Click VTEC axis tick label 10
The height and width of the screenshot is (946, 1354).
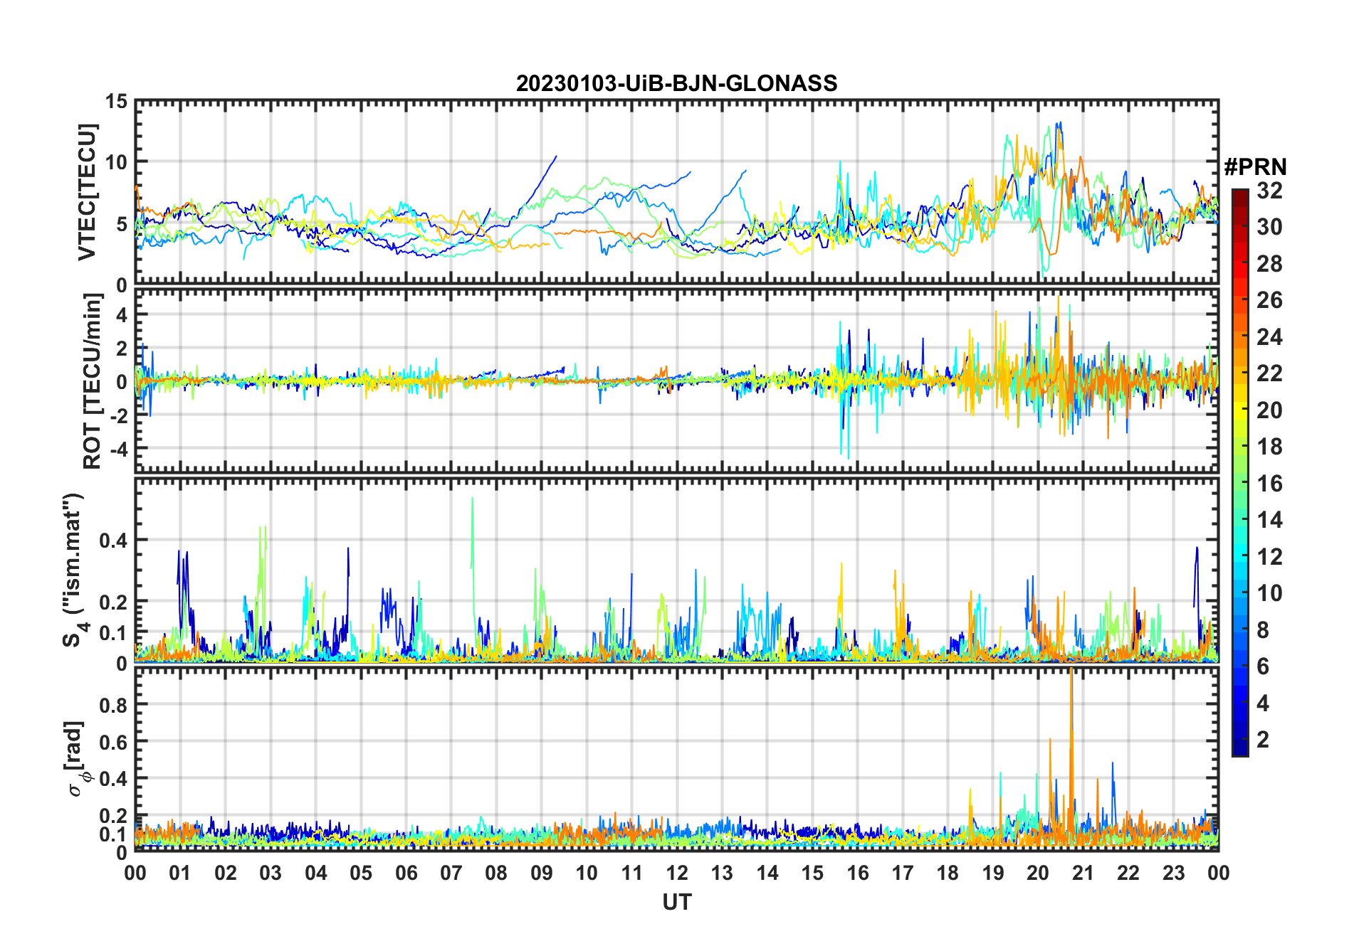tap(117, 162)
